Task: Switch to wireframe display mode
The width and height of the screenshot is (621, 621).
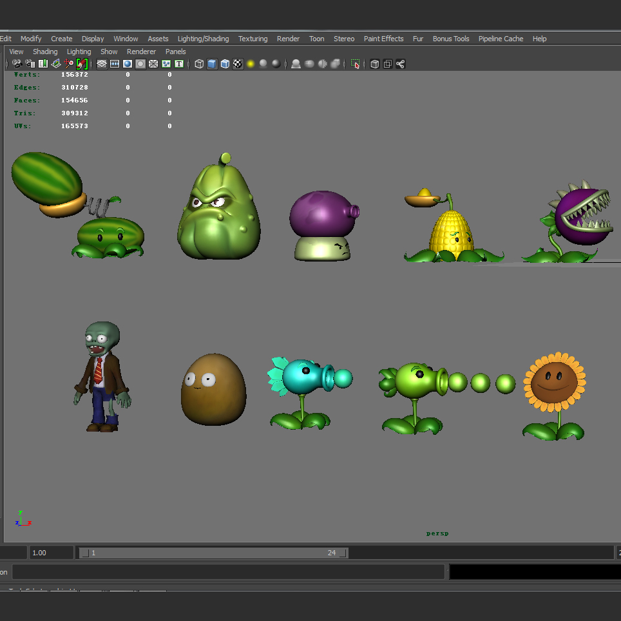Action: (198, 64)
